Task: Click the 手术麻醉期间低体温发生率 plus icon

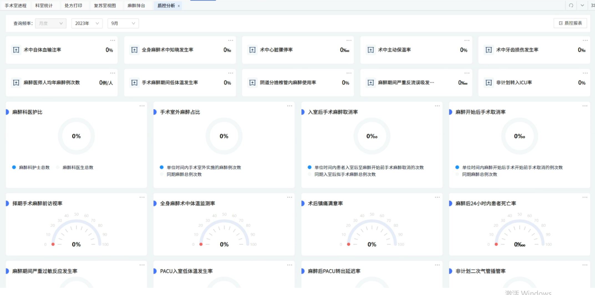Action: (134, 83)
